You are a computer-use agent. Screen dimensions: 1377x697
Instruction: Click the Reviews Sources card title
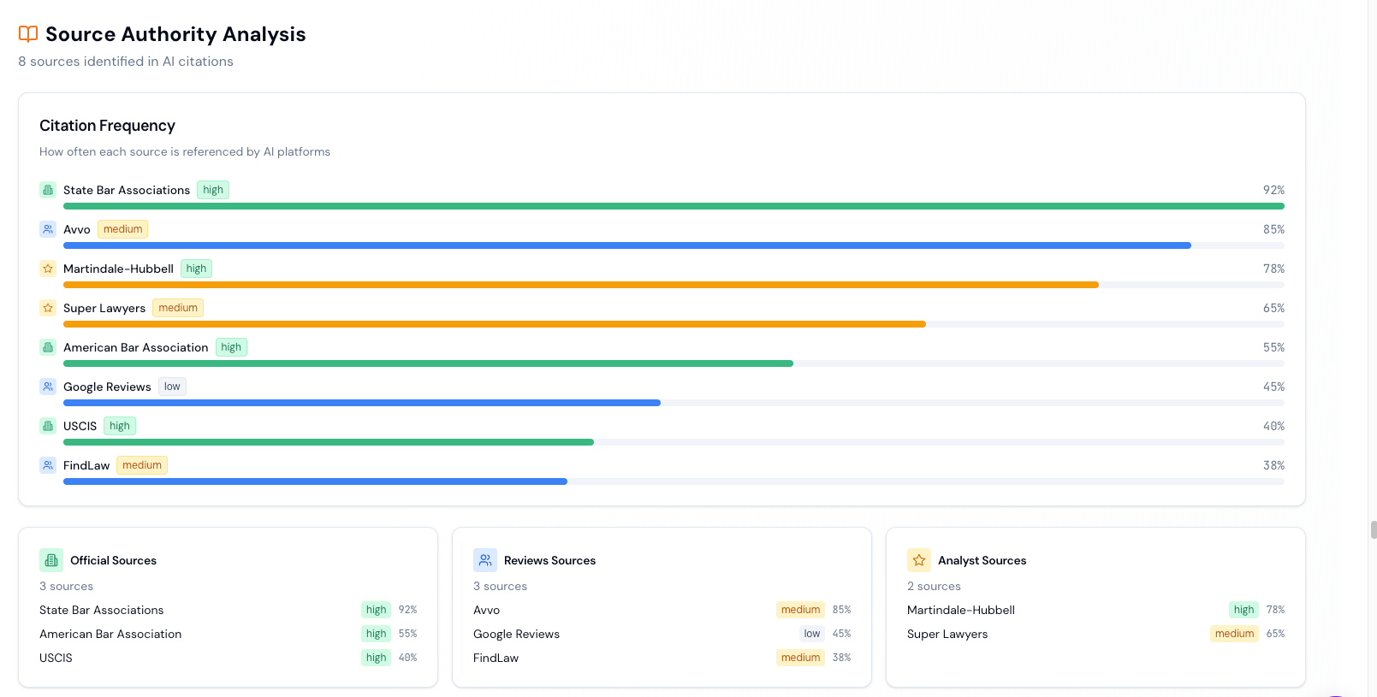549,560
